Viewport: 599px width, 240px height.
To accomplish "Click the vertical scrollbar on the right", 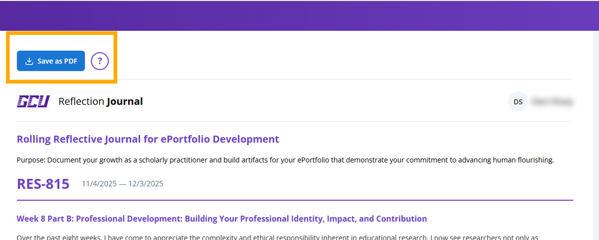I will tap(596, 133).
